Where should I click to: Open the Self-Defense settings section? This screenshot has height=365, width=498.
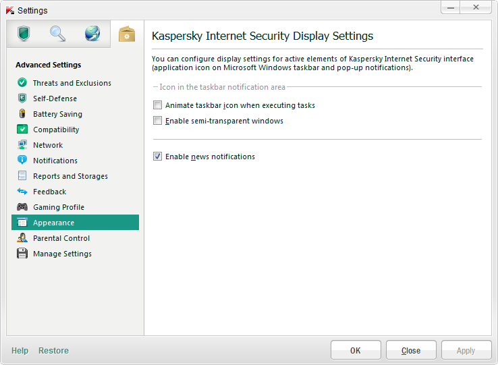55,99
